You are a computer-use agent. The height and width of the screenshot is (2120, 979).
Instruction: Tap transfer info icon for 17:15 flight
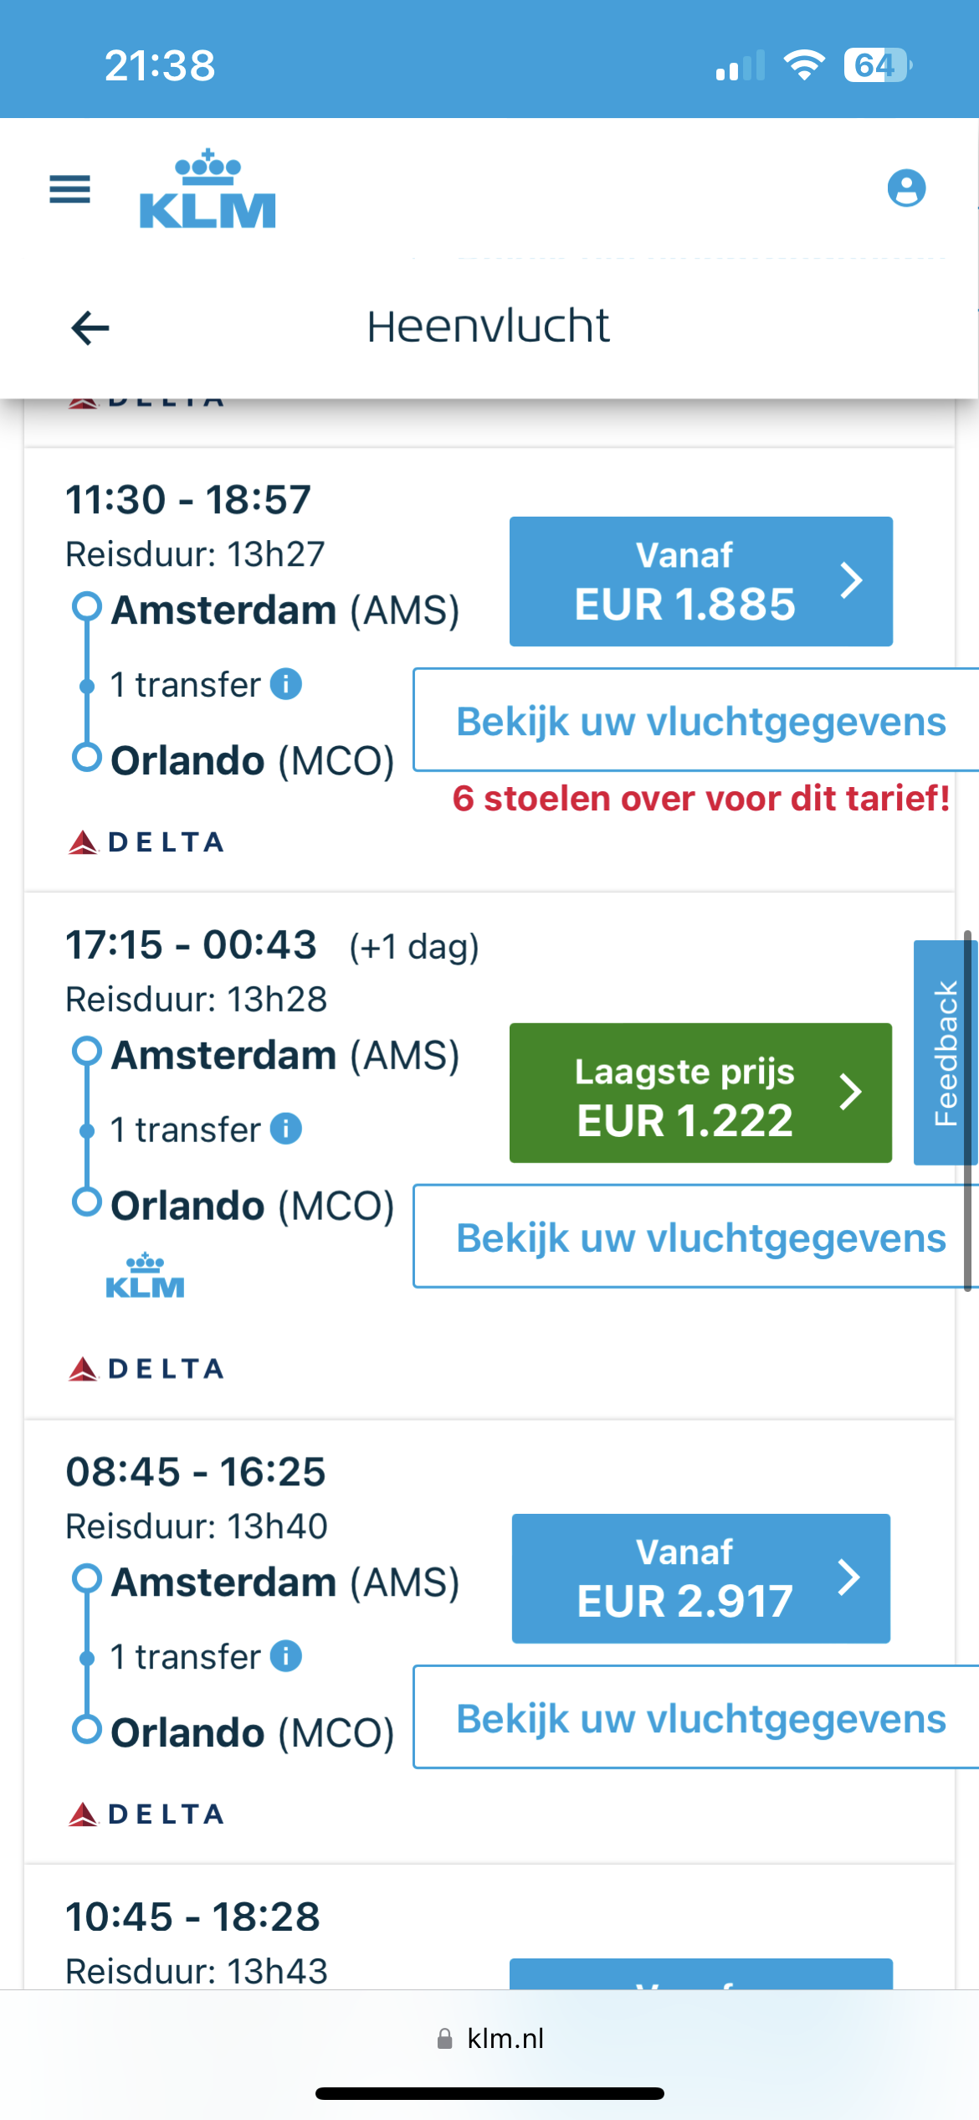coord(286,1129)
